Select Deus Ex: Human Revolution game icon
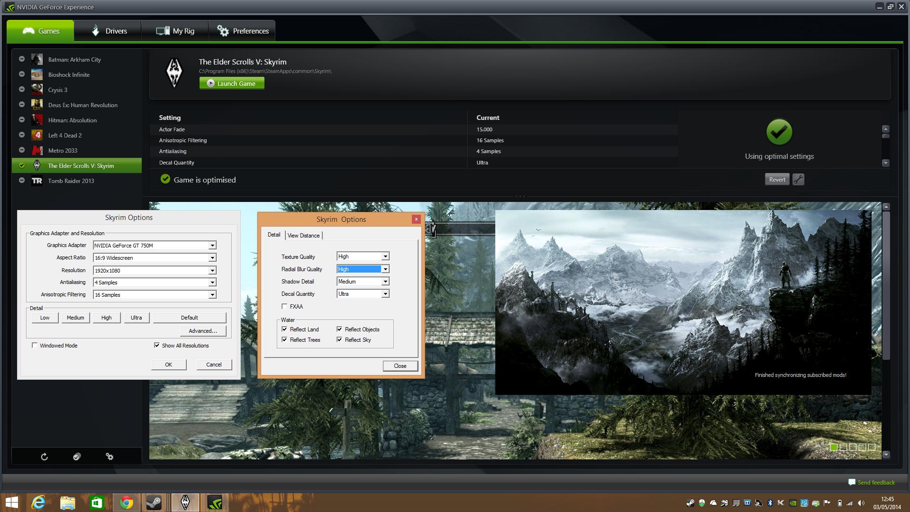910x512 pixels. click(x=37, y=105)
